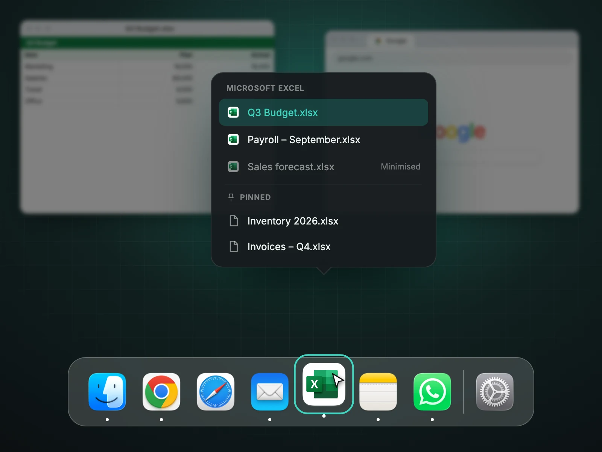Click the Google tab in Chrome window
602x452 pixels.
coord(391,41)
